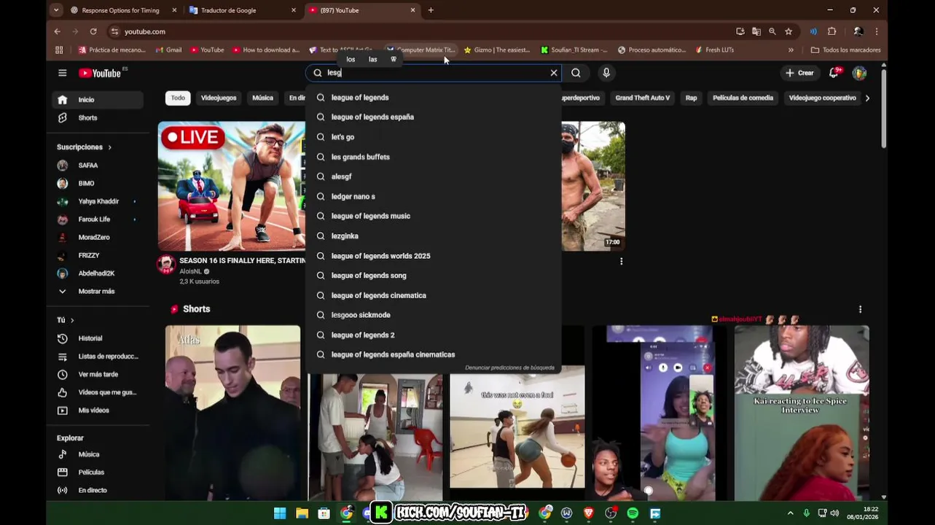Open the "Kai reacting to Ice Spice" short
This screenshot has width=935, height=525.
pyautogui.click(x=802, y=413)
